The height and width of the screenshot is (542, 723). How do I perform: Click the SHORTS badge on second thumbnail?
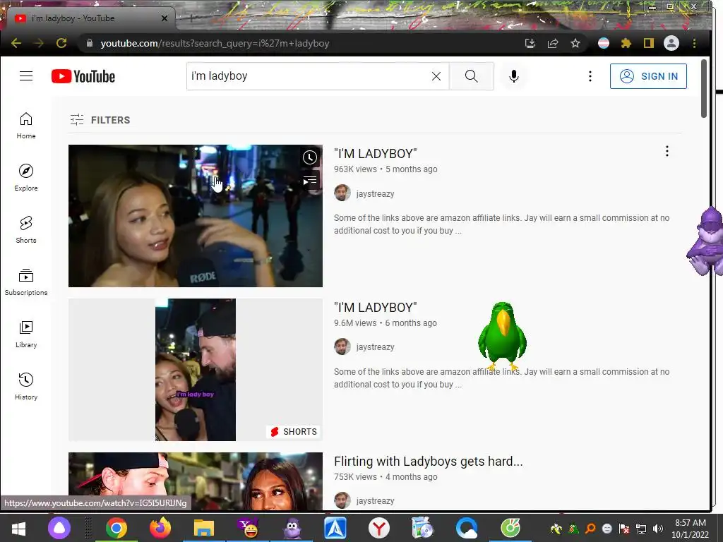[x=294, y=432]
